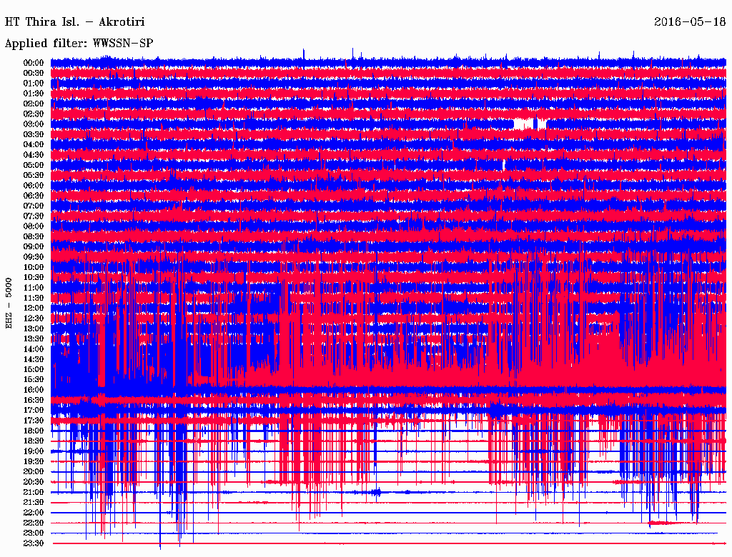The width and height of the screenshot is (732, 557).
Task: Select the 05:30 time label
Action: (x=33, y=175)
